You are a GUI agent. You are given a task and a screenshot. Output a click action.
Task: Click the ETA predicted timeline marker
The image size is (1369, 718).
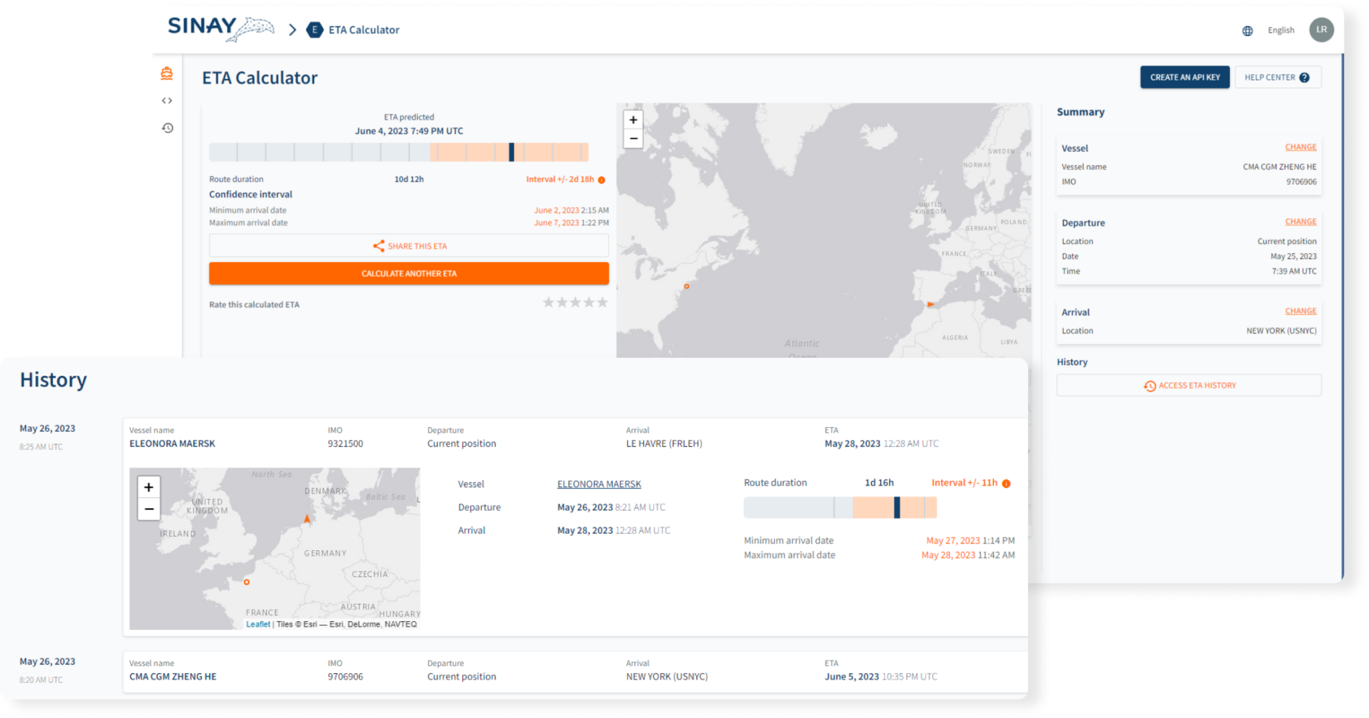tap(511, 152)
